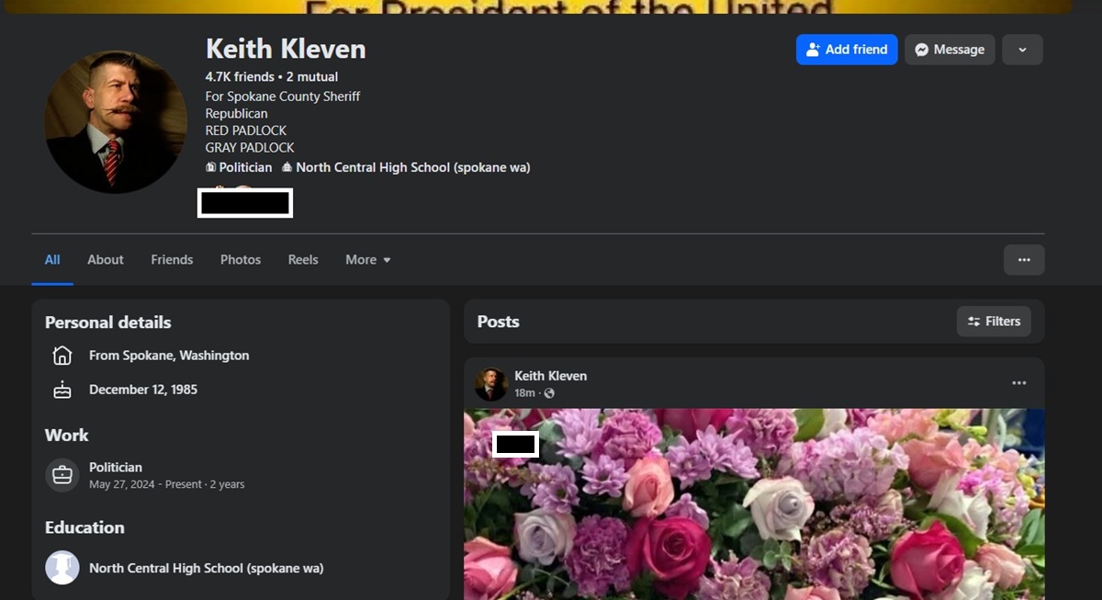The height and width of the screenshot is (600, 1102).
Task: Click Politician under Work section
Action: pyautogui.click(x=116, y=468)
